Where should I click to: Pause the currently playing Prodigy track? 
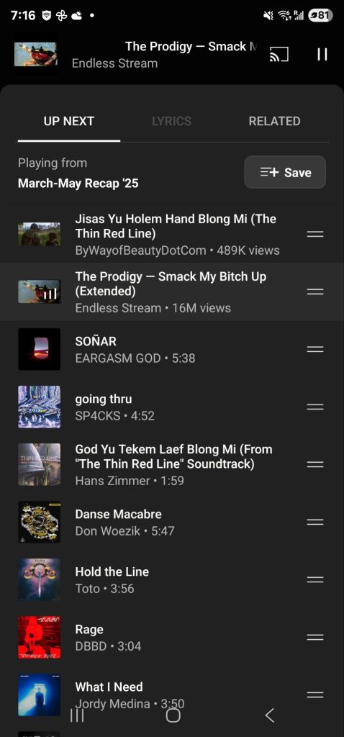coord(322,55)
